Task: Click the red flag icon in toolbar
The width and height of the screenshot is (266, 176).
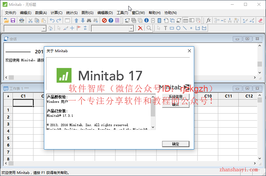Action: [x=79, y=28]
